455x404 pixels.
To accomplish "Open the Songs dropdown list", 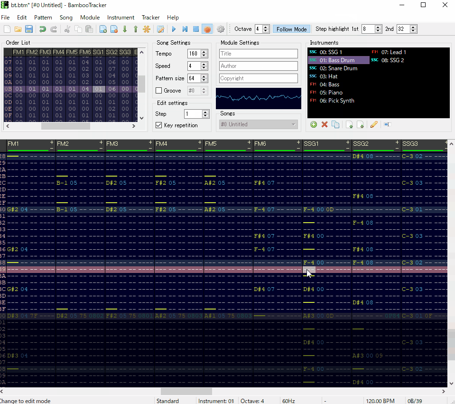I will 259,124.
